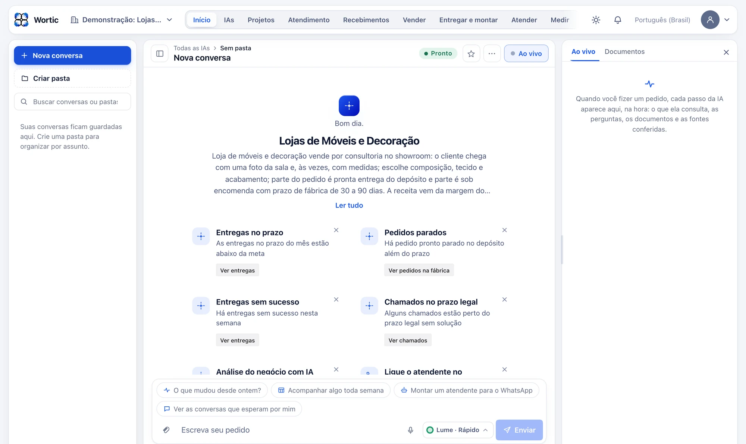Collapse sidebar using panel toggle icon
Image resolution: width=746 pixels, height=444 pixels.
coord(160,53)
